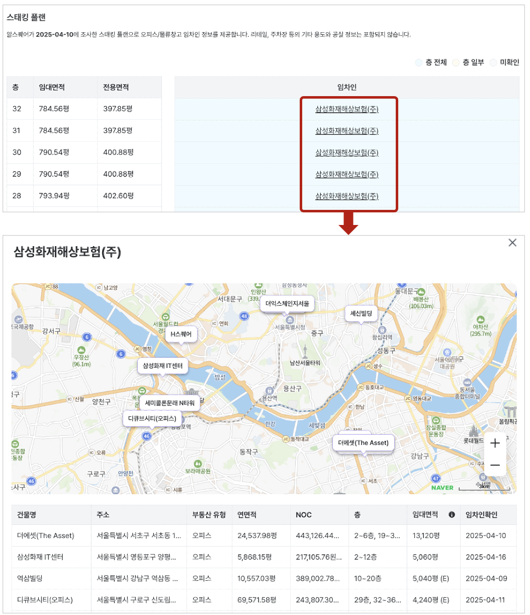
Task: Click the 2~12층 floor cell
Action: pos(378,557)
